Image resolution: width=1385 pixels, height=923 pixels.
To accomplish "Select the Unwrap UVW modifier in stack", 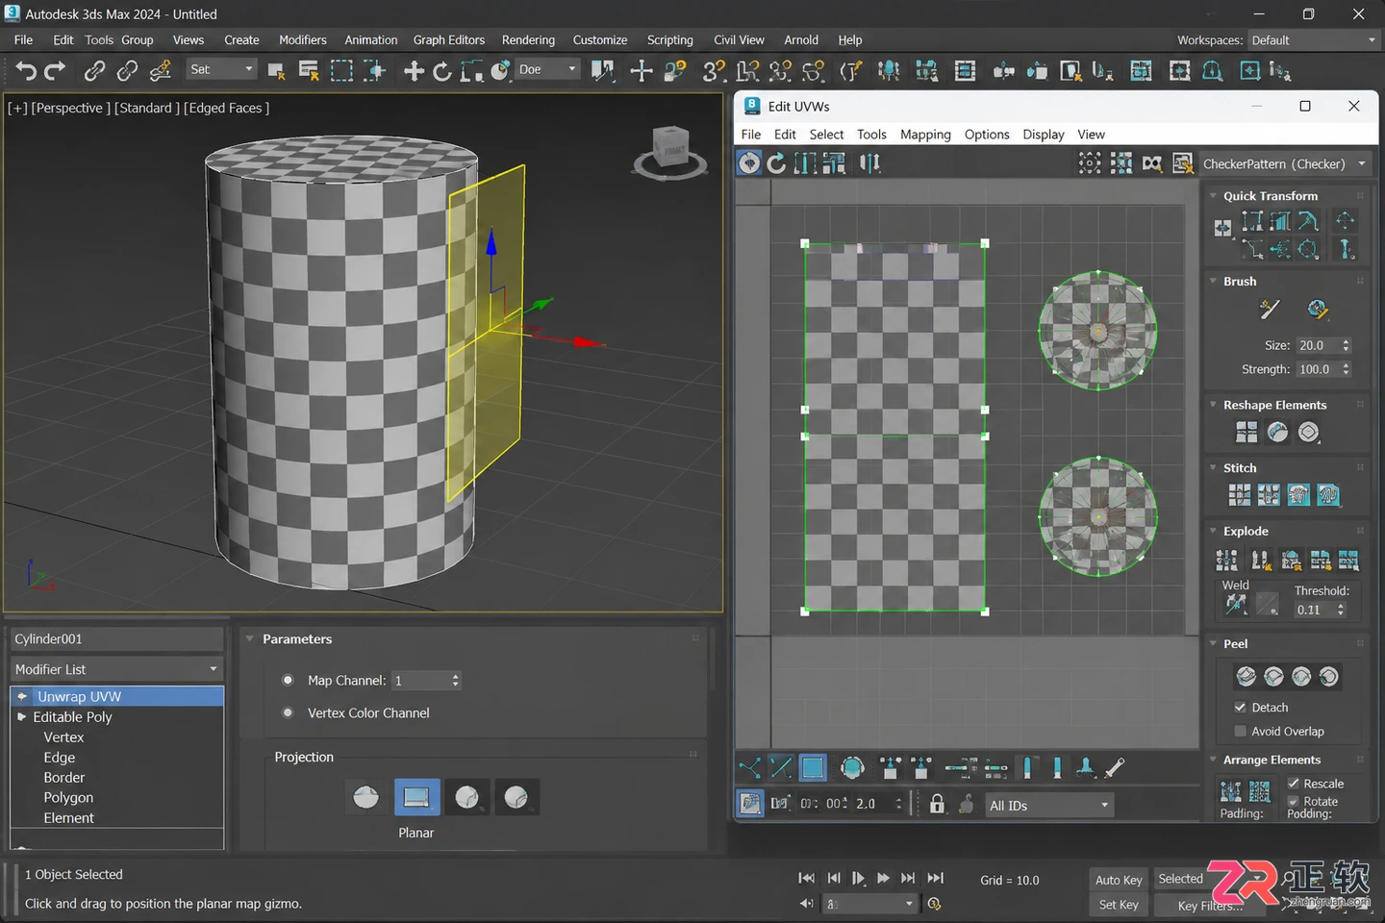I will click(117, 696).
